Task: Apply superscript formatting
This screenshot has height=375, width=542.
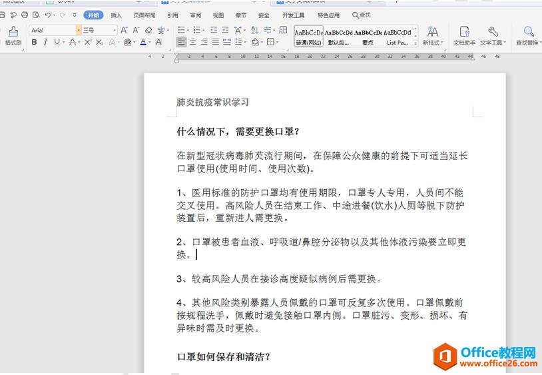Action: click(x=88, y=42)
